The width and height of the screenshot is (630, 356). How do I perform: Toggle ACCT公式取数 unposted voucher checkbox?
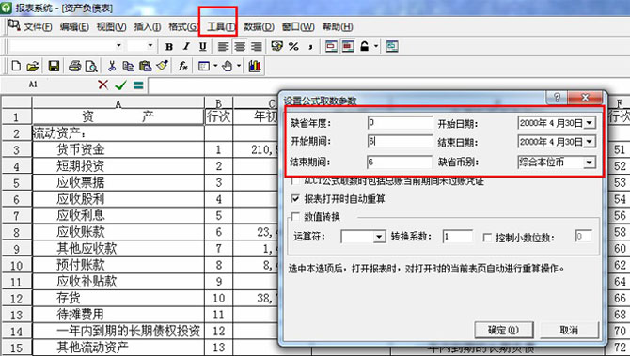point(295,181)
